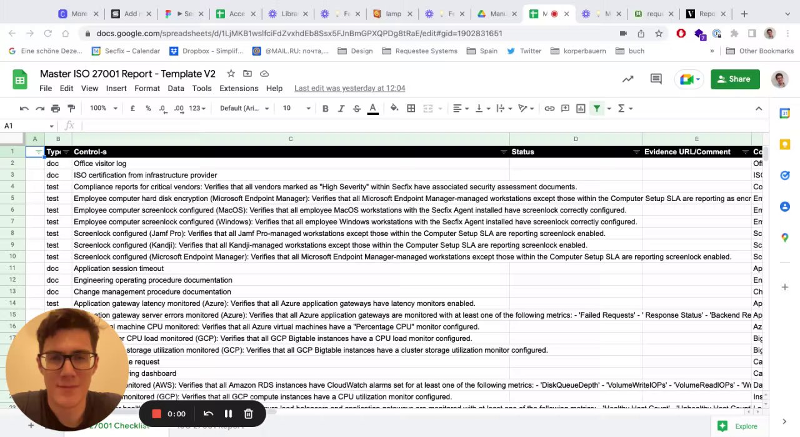Click the Name box showing A1
Image resolution: width=800 pixels, height=437 pixels.
click(x=29, y=125)
